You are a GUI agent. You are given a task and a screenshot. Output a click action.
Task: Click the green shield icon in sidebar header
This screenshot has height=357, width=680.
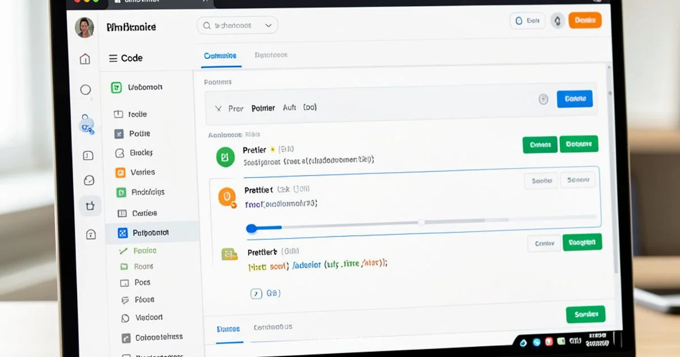click(x=116, y=87)
